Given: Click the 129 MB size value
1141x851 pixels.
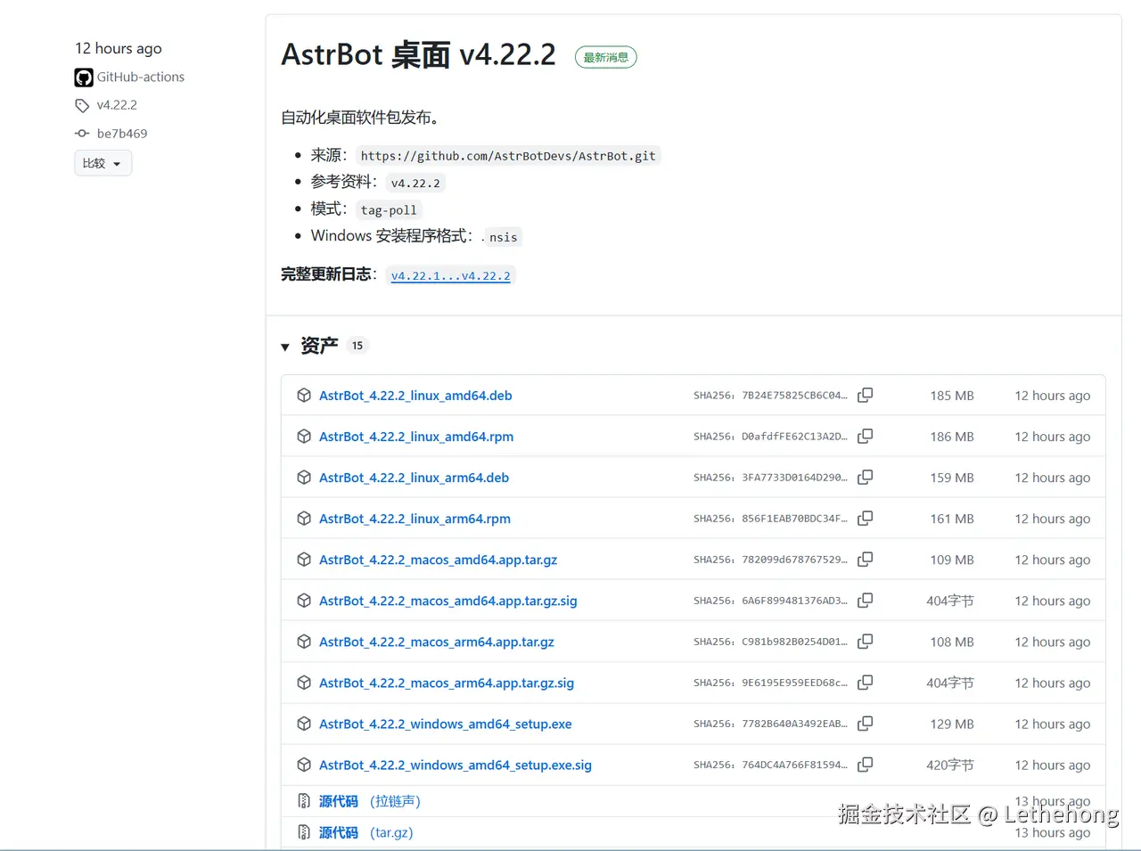Looking at the screenshot, I should click(x=952, y=723).
